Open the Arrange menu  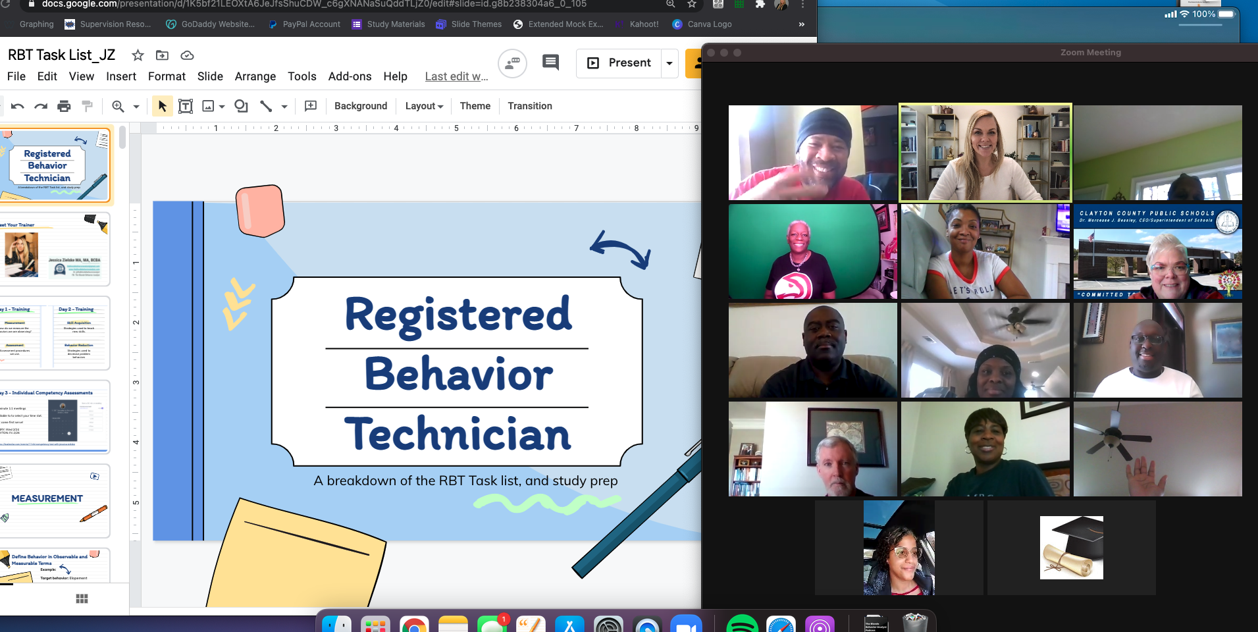coord(255,76)
